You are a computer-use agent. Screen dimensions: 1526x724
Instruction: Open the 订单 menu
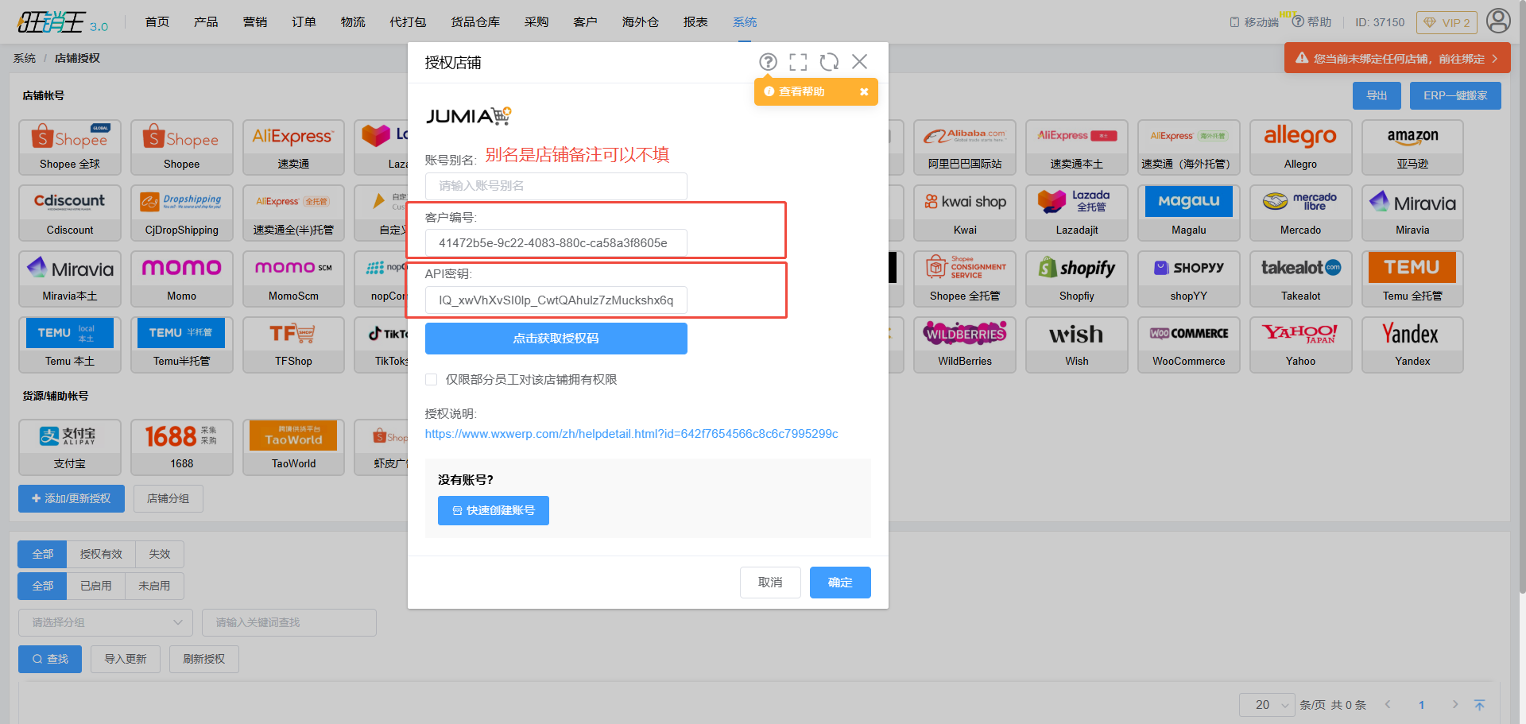point(304,22)
